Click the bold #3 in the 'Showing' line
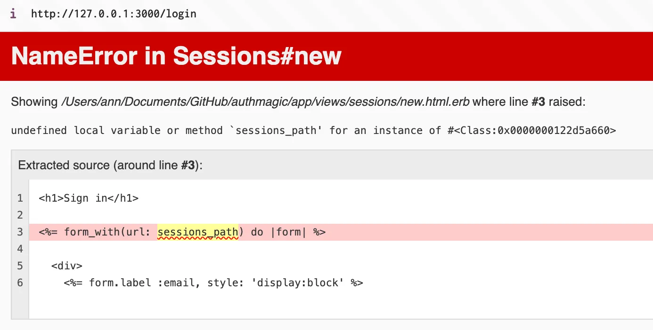653x330 pixels. (x=538, y=102)
